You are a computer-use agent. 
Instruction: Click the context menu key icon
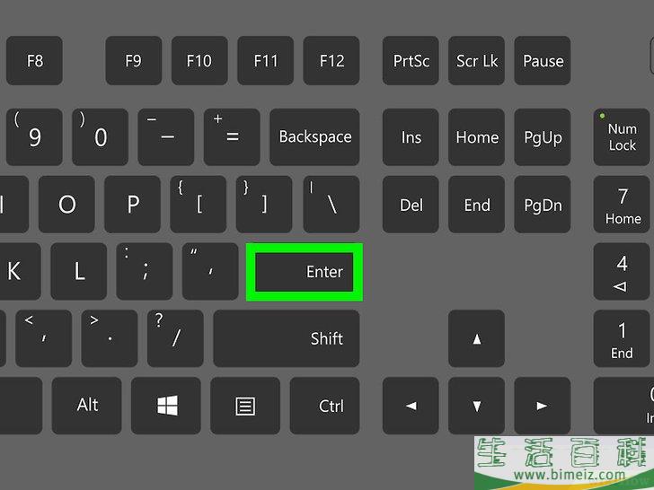point(245,406)
